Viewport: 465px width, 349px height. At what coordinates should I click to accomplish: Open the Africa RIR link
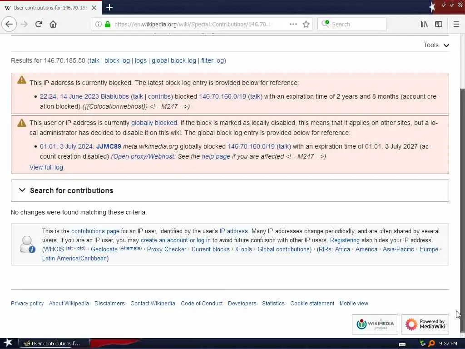click(342, 249)
